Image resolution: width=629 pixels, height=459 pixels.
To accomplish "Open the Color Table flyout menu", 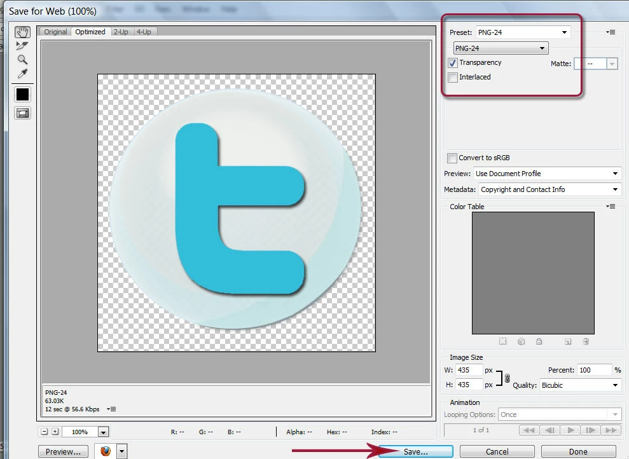I will point(611,207).
